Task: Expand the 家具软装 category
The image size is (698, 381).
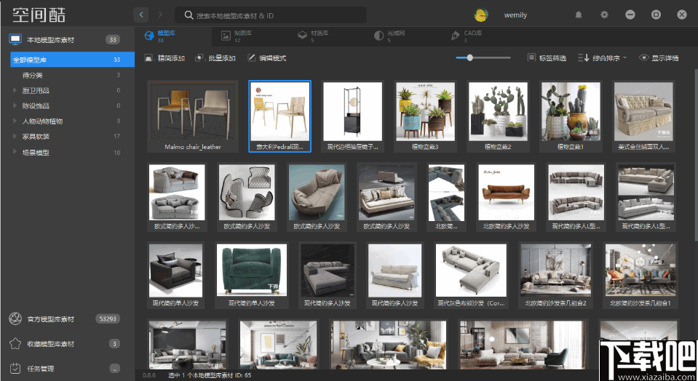Action: tap(15, 137)
